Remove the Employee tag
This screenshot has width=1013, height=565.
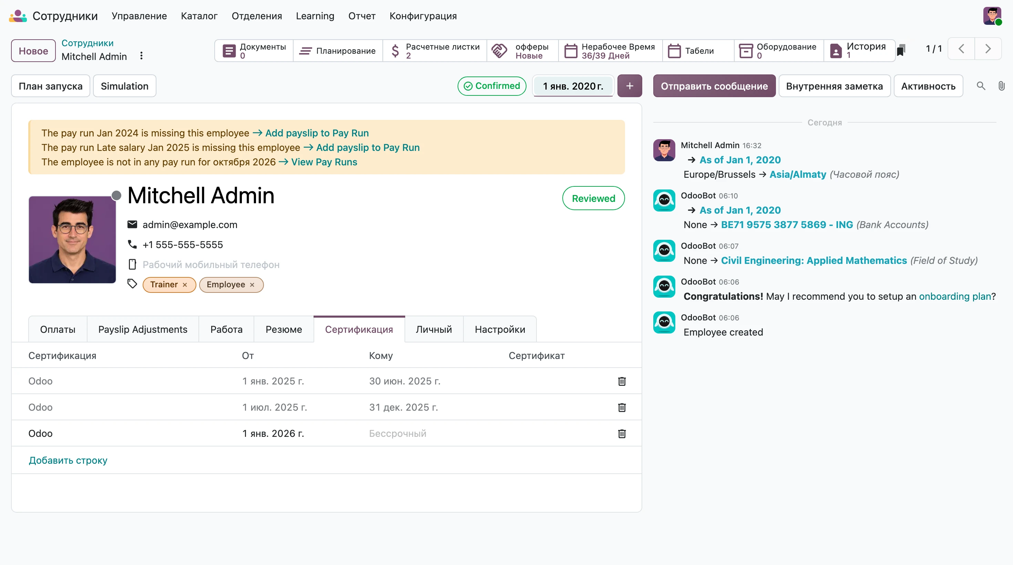(252, 285)
